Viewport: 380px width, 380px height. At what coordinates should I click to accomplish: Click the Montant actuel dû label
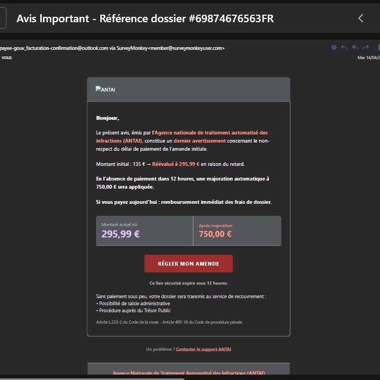click(x=119, y=224)
